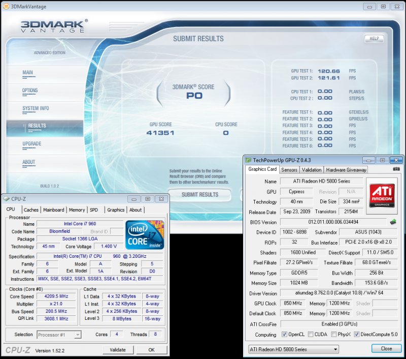
Task: Click the Bus Speed value 200.5 MHz
Action: click(x=56, y=311)
